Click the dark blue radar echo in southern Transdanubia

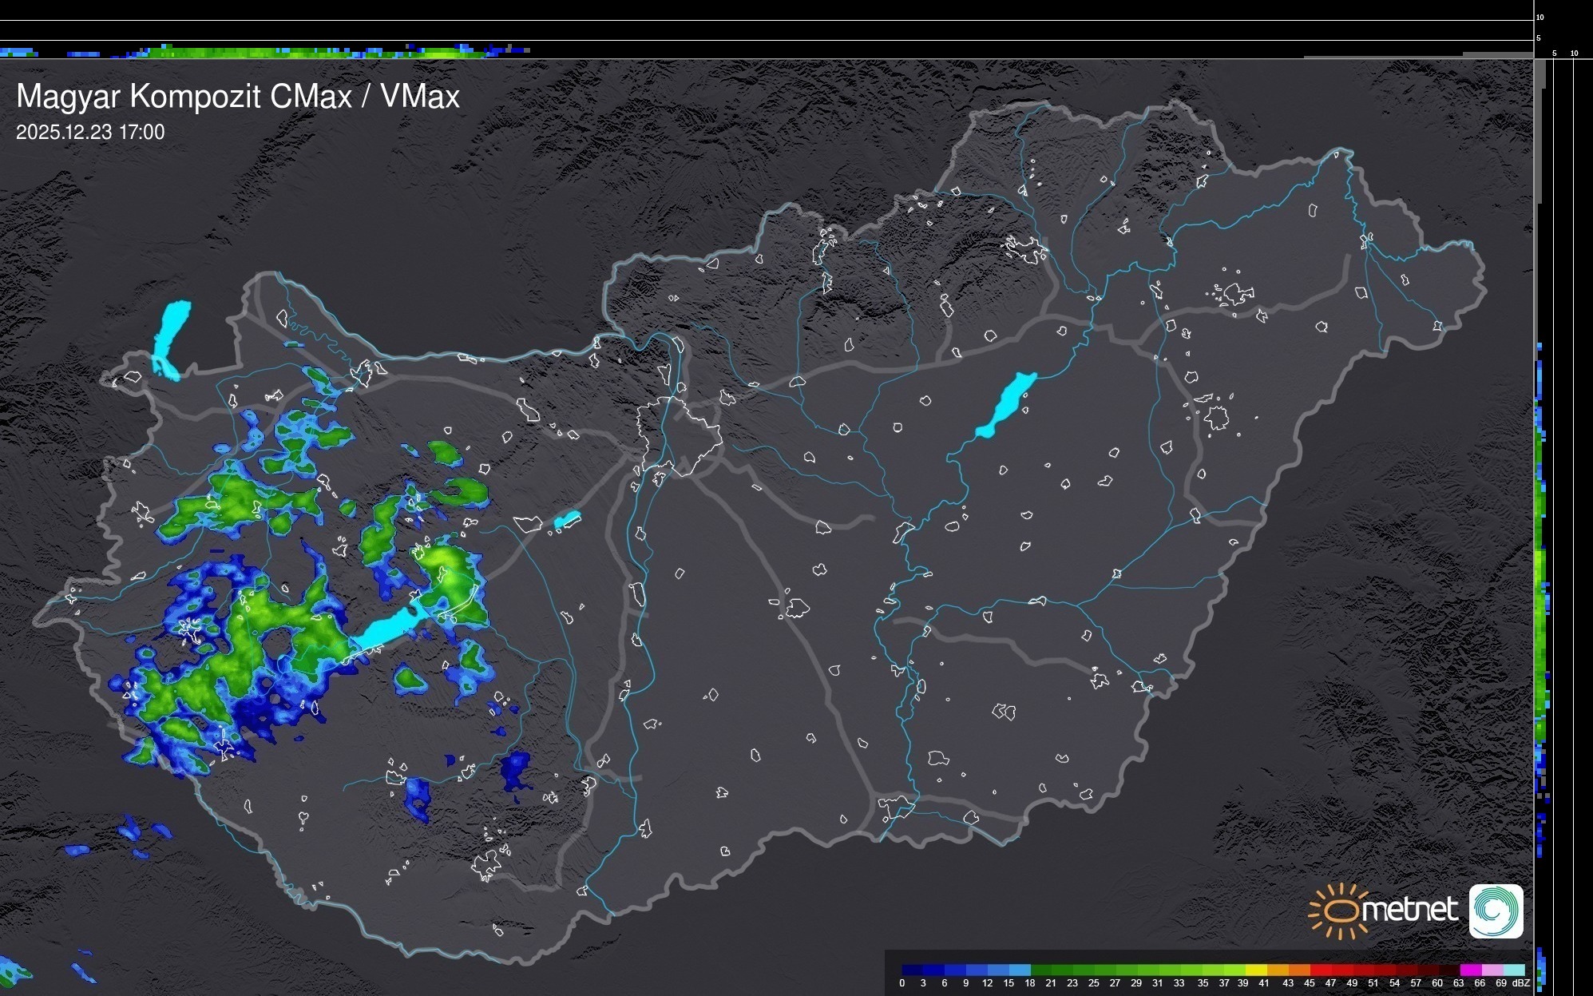click(x=515, y=770)
